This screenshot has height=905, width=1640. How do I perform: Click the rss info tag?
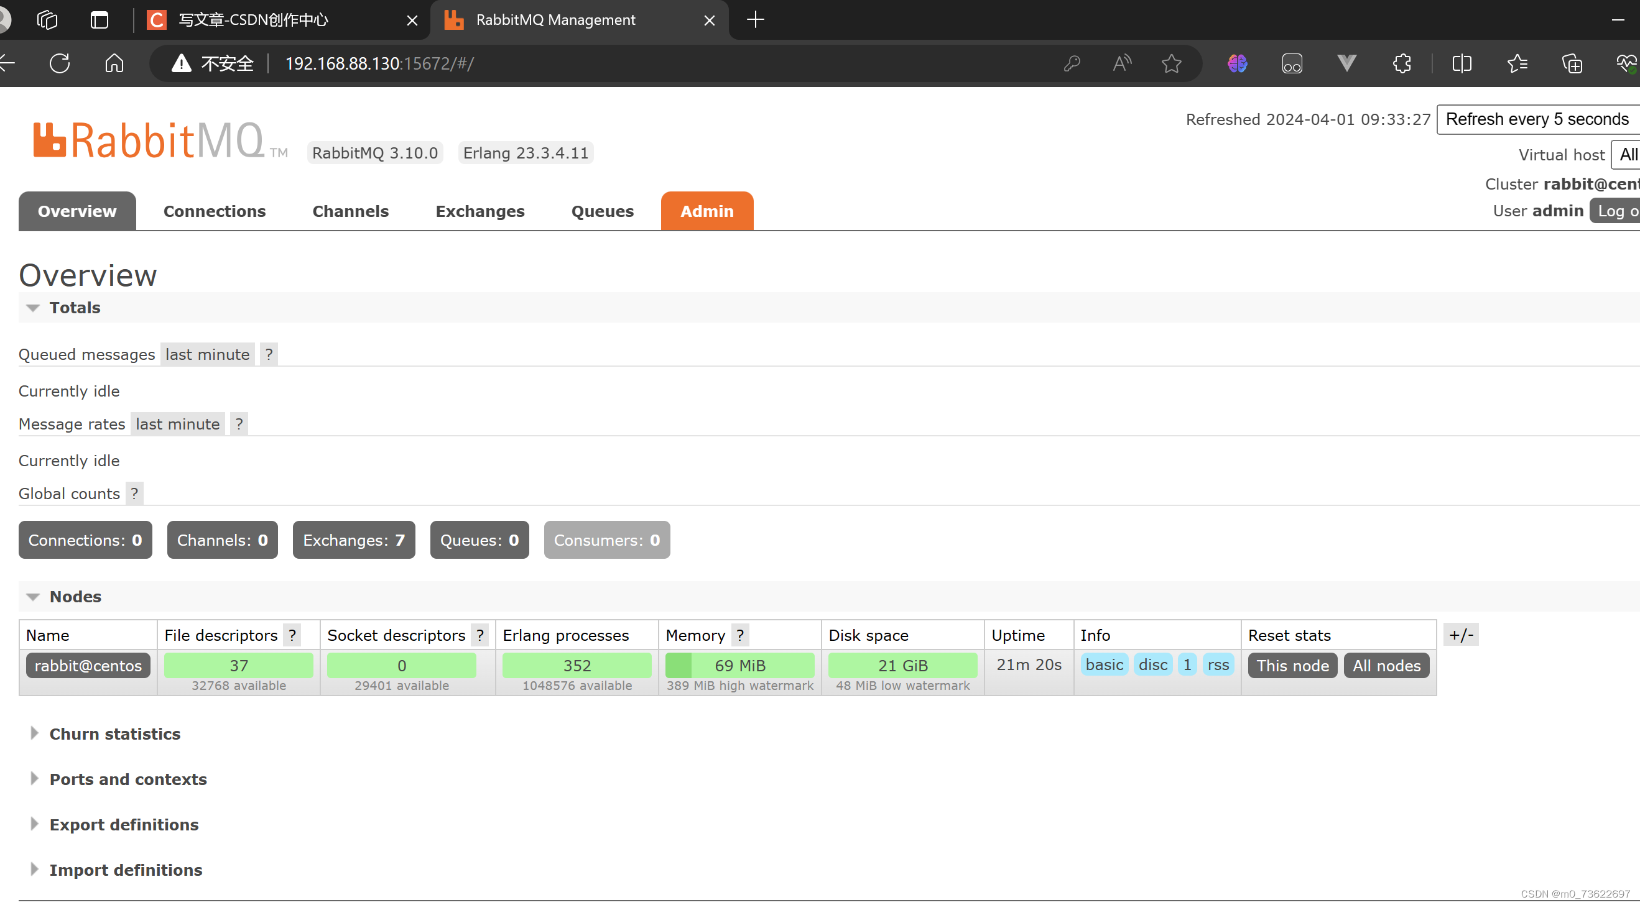coord(1218,665)
